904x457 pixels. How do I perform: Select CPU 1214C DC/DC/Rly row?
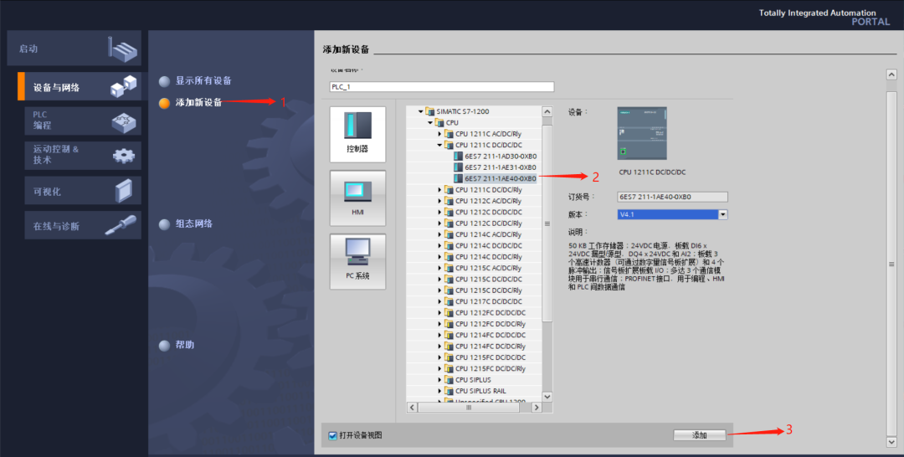click(x=488, y=257)
